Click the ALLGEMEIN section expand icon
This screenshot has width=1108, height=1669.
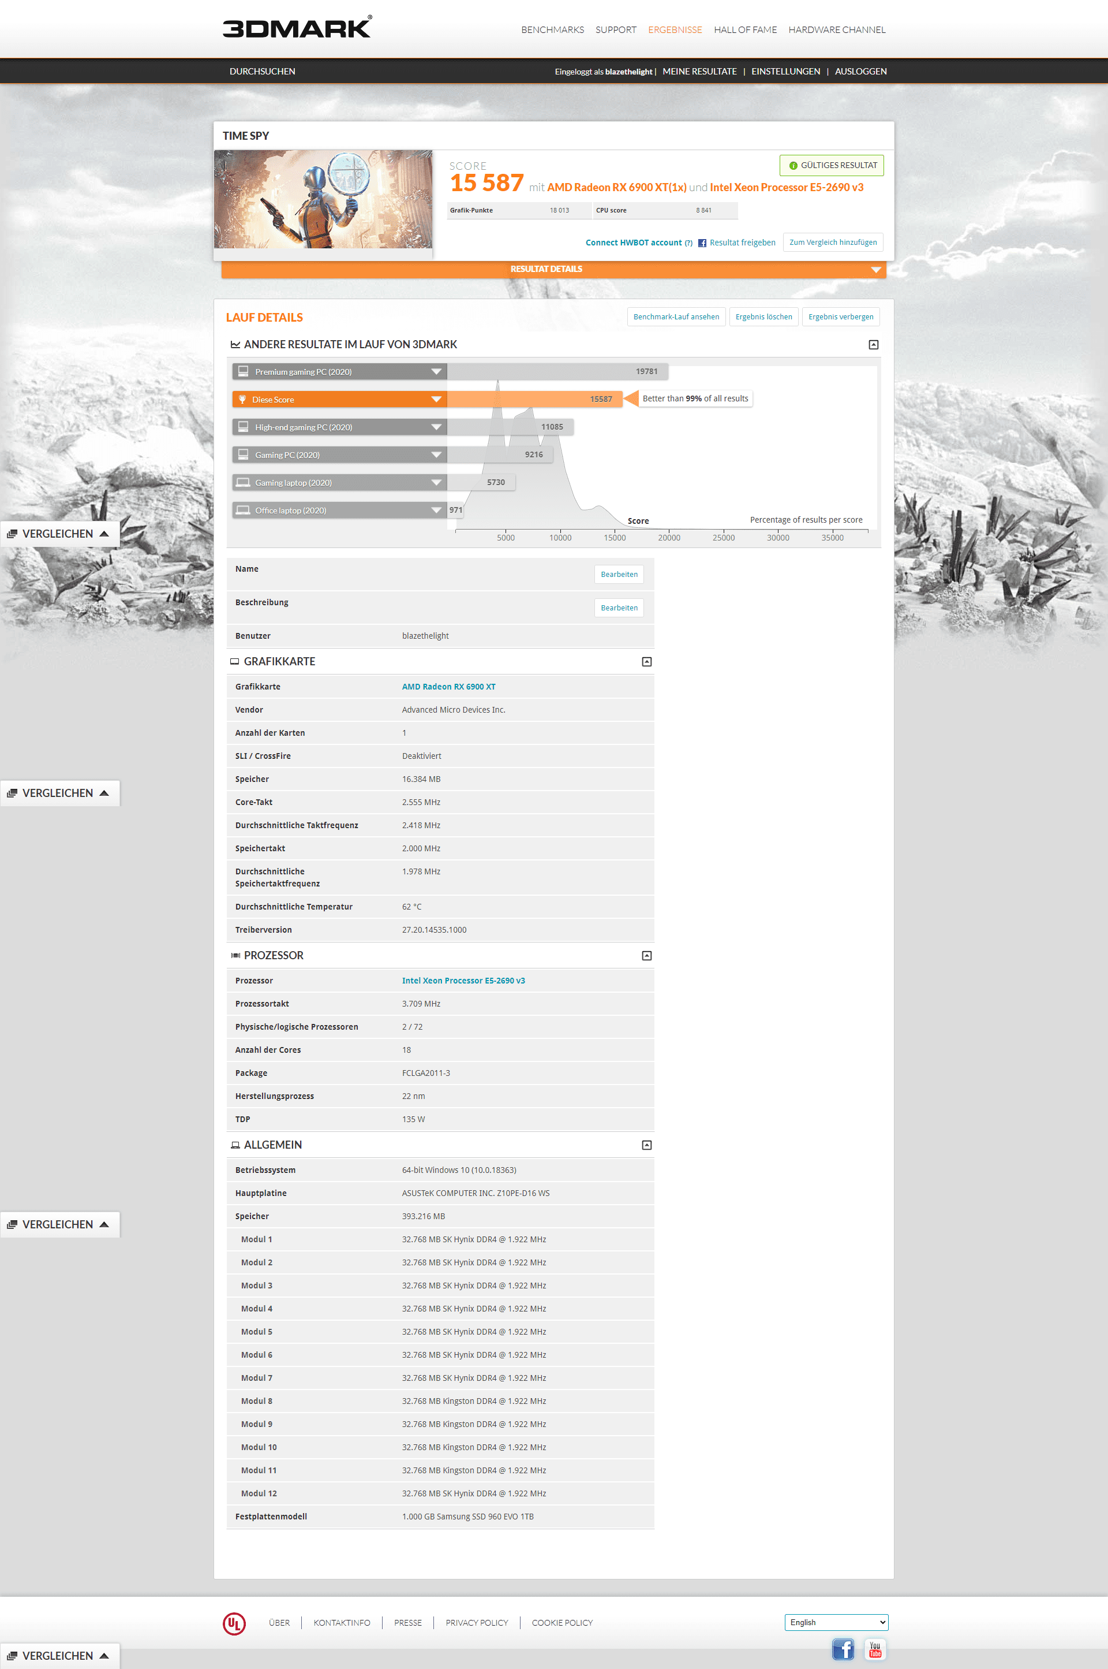click(648, 1143)
